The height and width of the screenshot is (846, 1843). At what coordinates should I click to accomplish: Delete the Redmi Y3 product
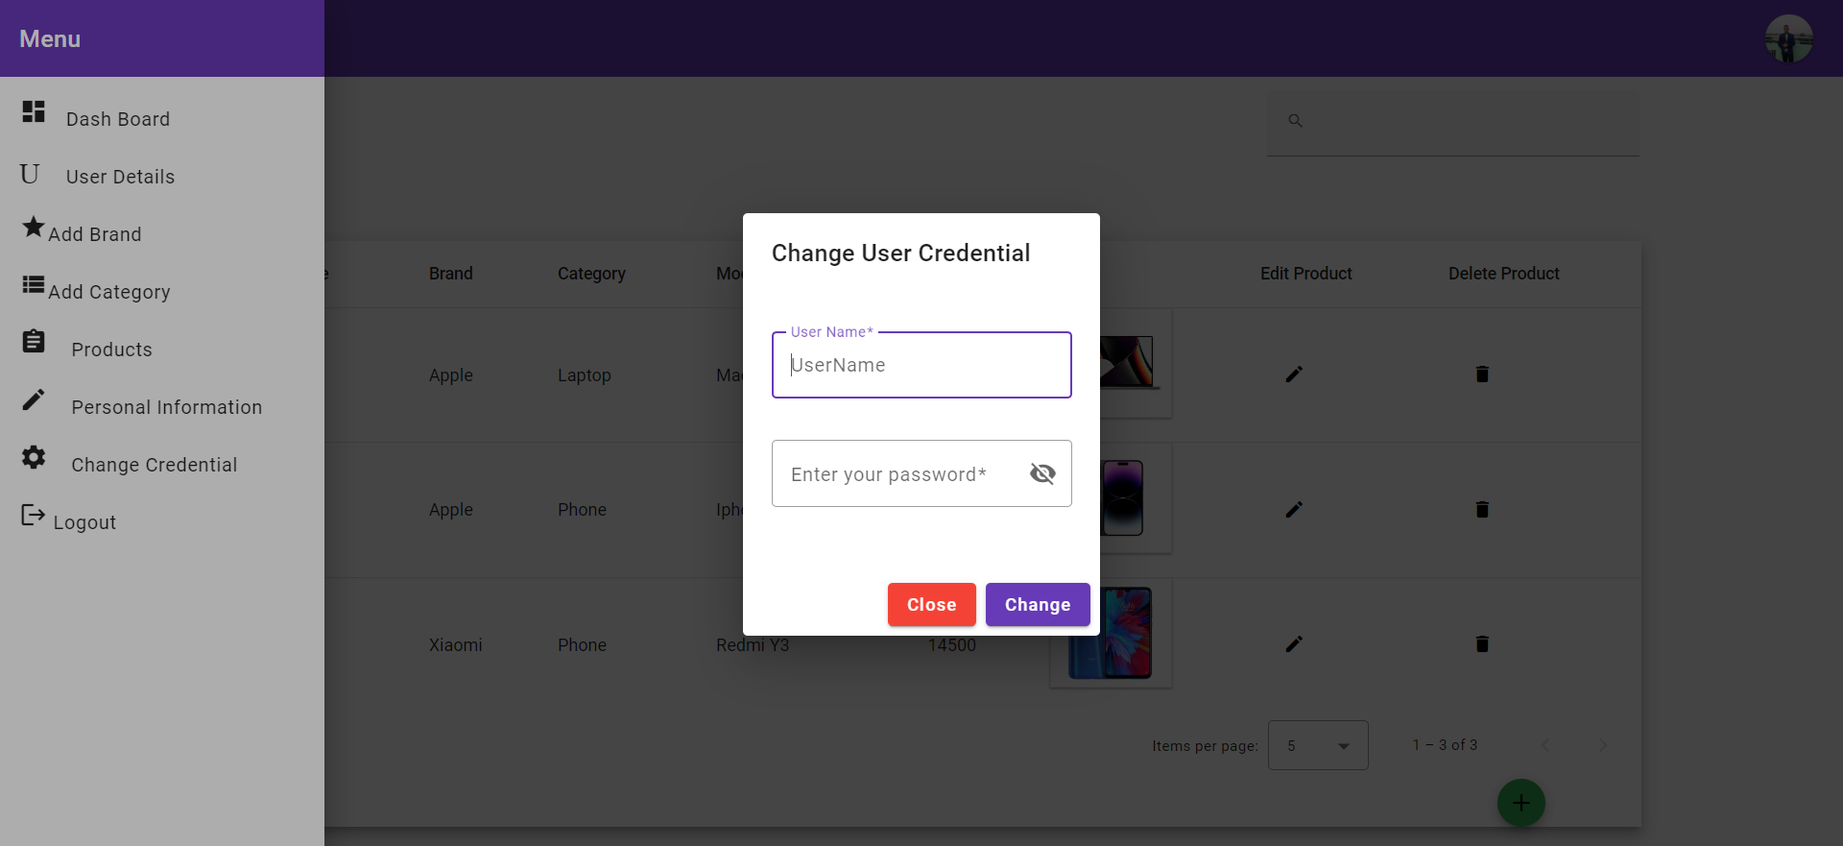coord(1481,643)
